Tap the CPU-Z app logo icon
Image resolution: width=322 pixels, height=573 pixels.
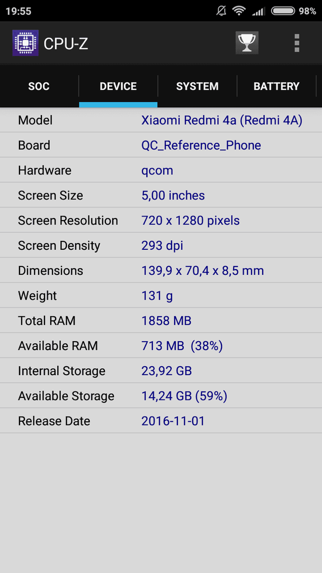click(x=25, y=43)
